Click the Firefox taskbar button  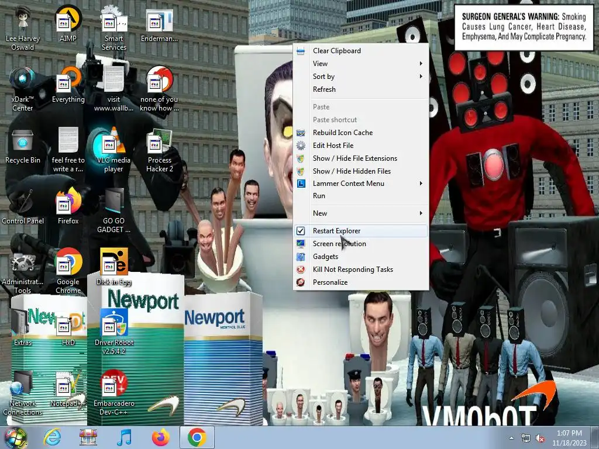[x=161, y=437]
